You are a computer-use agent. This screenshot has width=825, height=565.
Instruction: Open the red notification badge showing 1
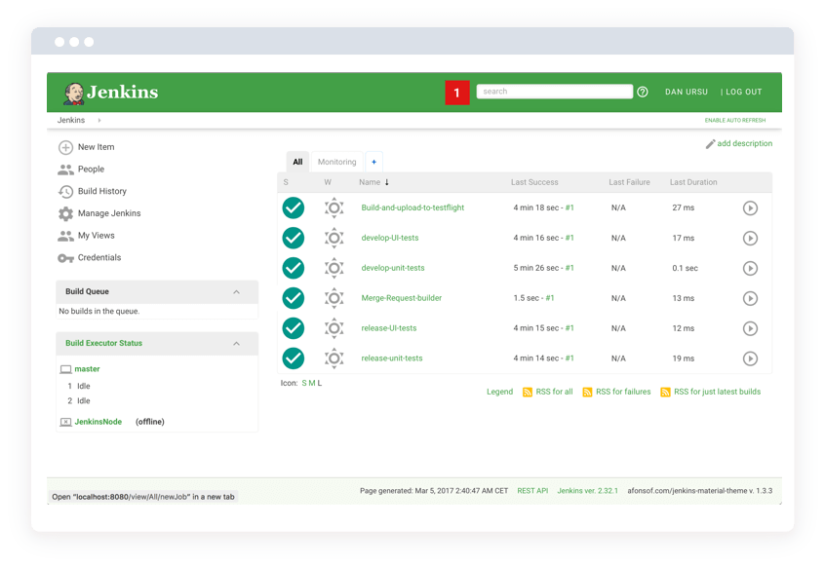457,93
